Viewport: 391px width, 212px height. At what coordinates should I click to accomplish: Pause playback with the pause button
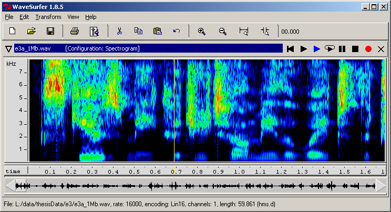point(342,49)
